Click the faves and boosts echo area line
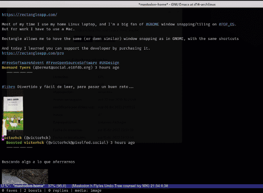The width and height of the screenshot is (263, 193). 51,190
